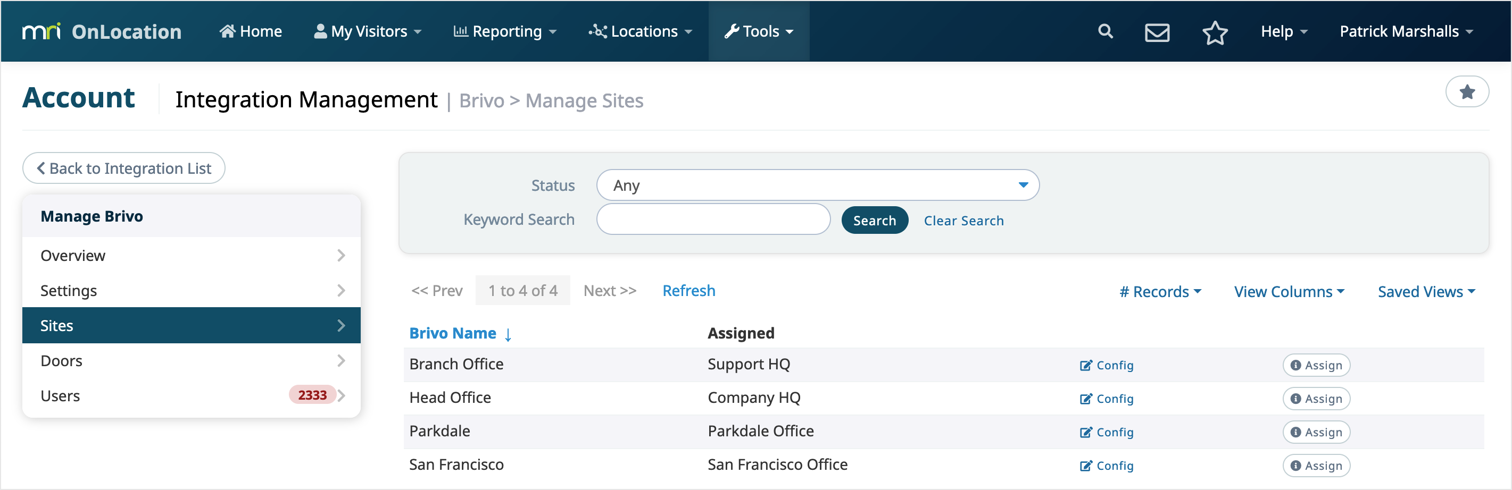
Task: Expand the View Columns dropdown
Action: point(1289,291)
